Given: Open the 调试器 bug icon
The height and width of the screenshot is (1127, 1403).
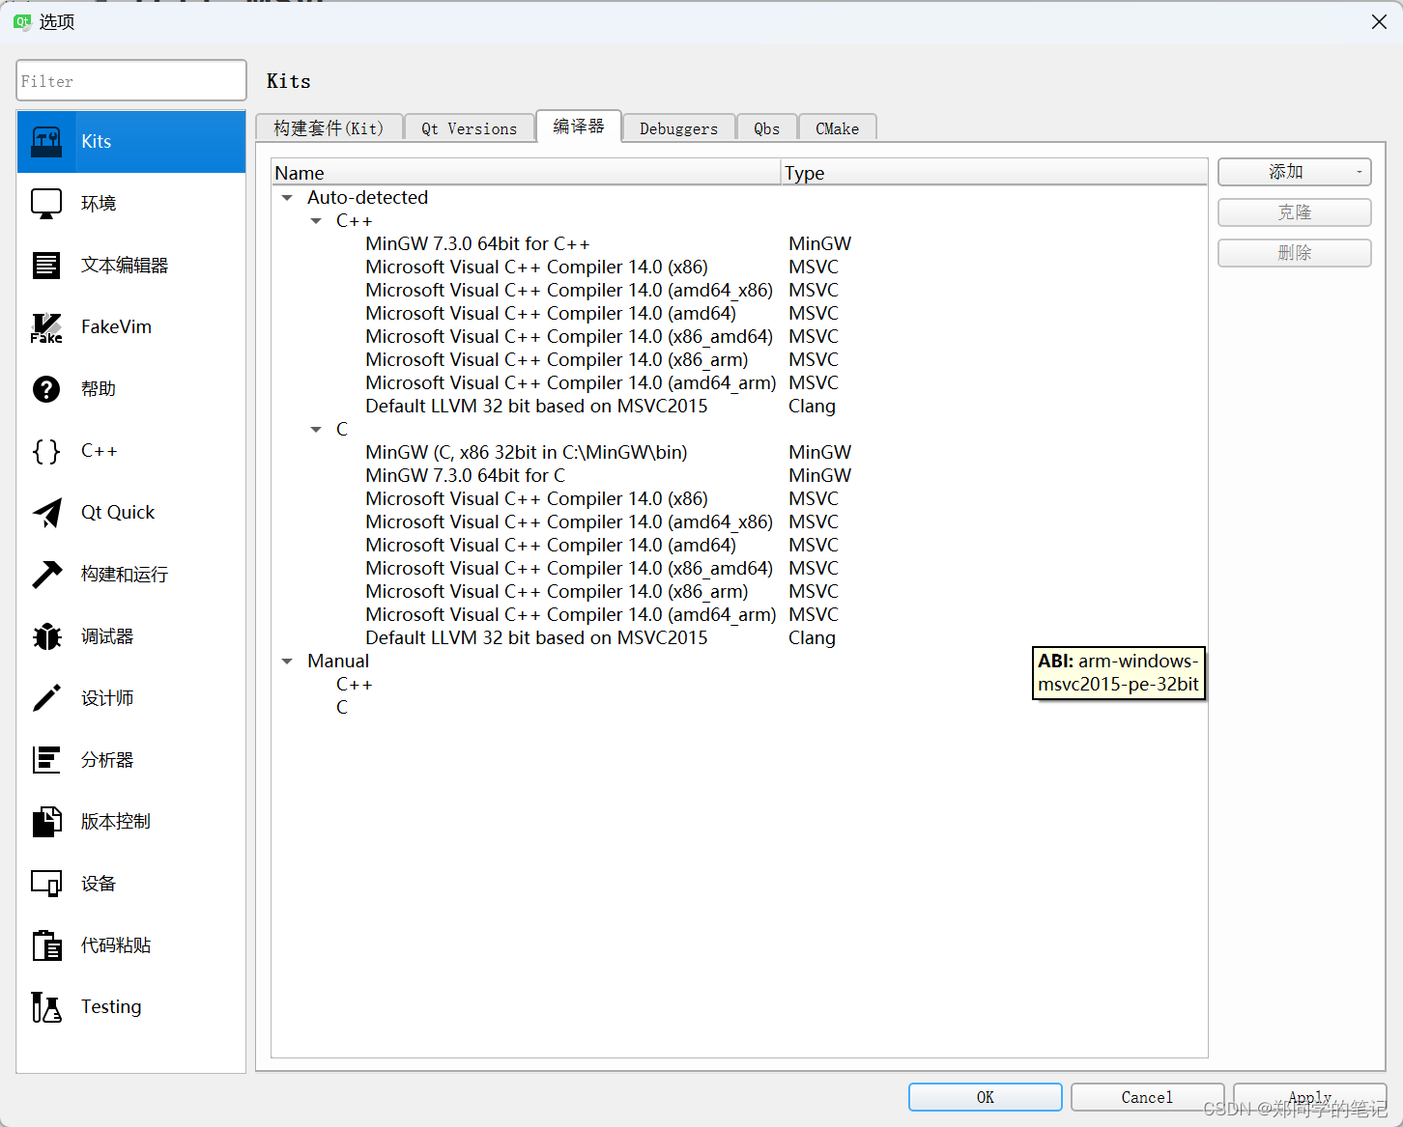Looking at the screenshot, I should tap(46, 636).
